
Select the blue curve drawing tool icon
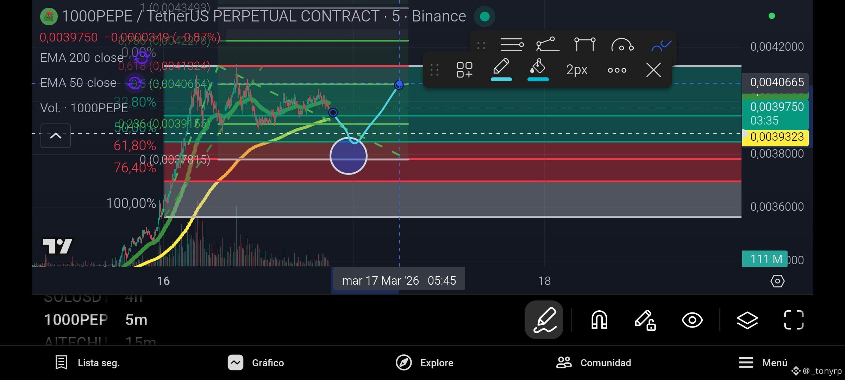pyautogui.click(x=661, y=46)
